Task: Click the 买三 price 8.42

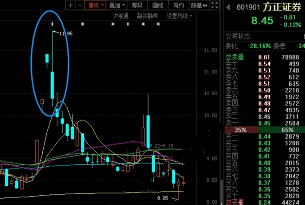Action: [x=264, y=150]
